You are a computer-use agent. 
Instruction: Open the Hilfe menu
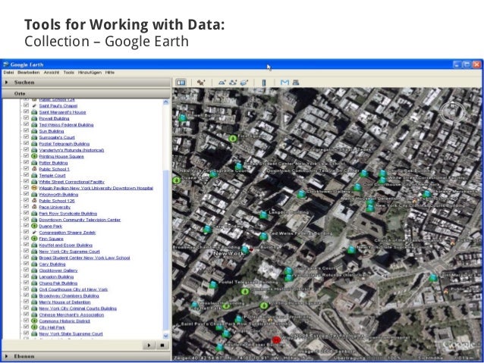(109, 73)
